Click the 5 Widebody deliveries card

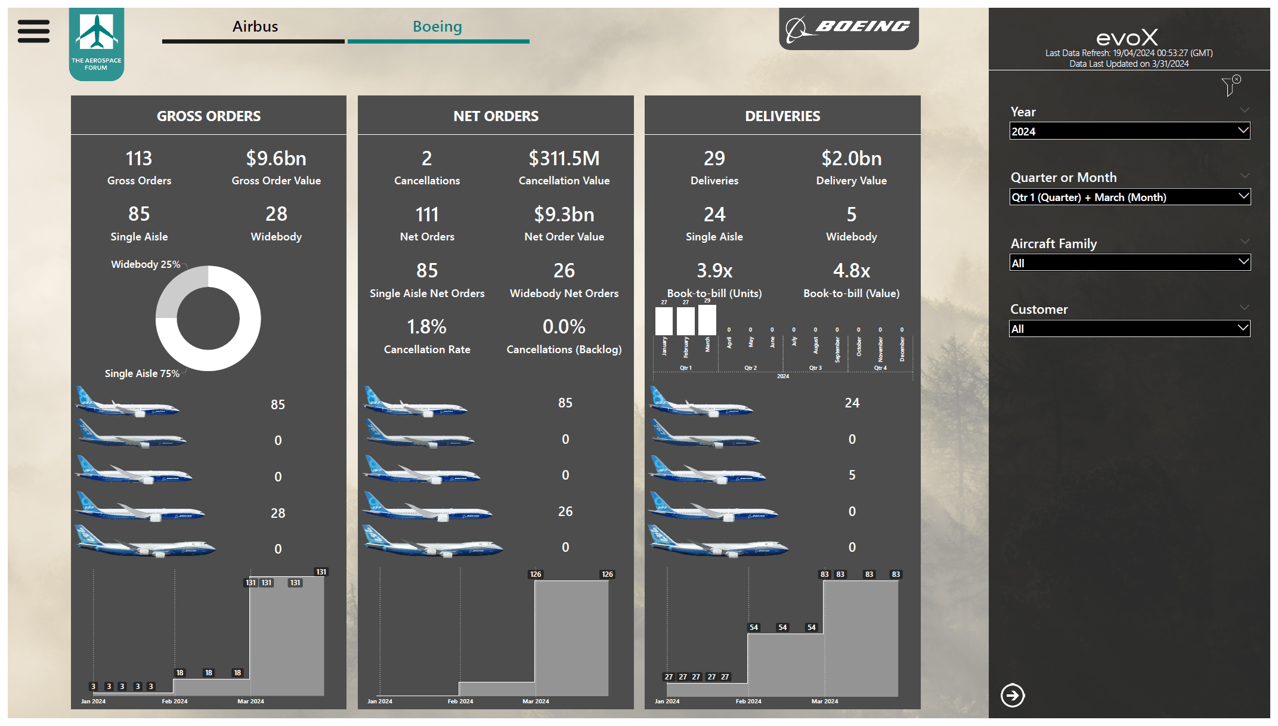coord(852,222)
